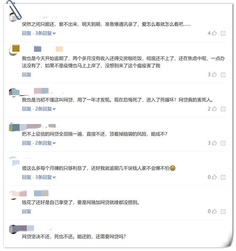
Task: Expand 2条回复 under the 死循环 comment
Action: coord(45,109)
